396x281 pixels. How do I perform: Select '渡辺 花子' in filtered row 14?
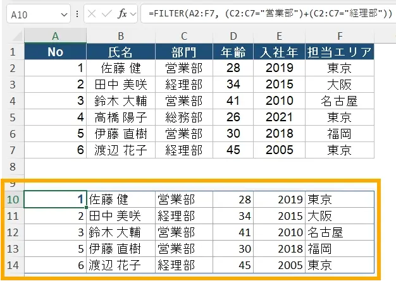click(x=121, y=265)
